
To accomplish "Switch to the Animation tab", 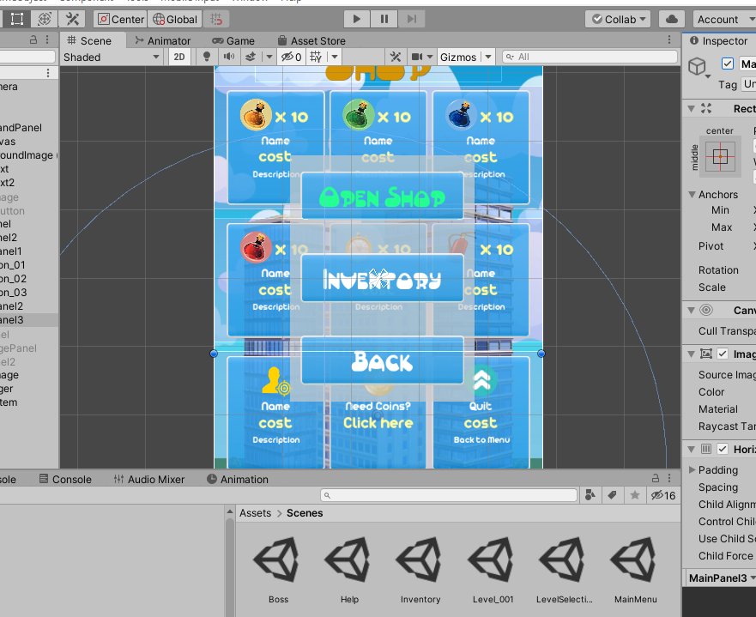I will click(238, 479).
